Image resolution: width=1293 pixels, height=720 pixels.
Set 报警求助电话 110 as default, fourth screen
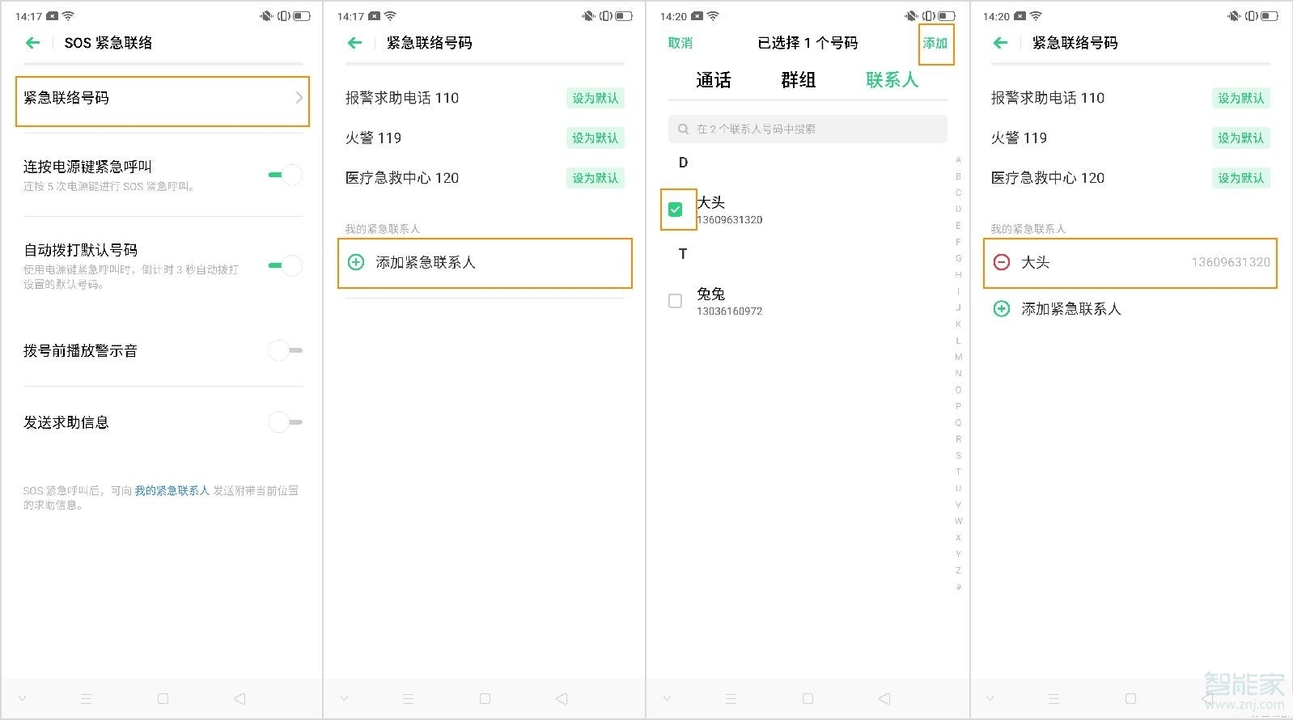tap(1241, 98)
